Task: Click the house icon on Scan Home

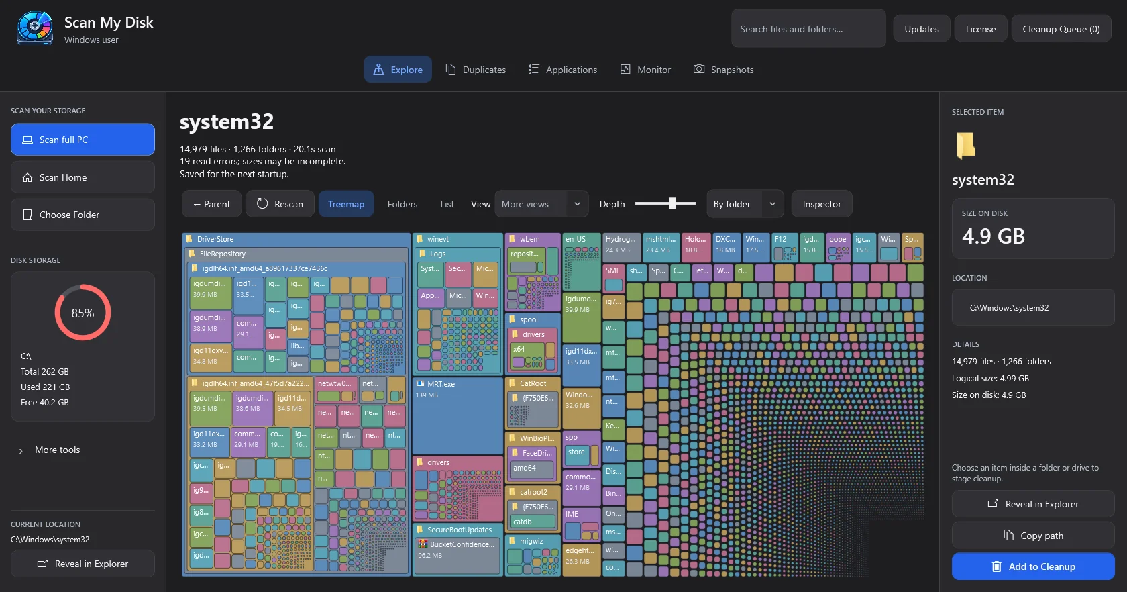Action: [28, 177]
